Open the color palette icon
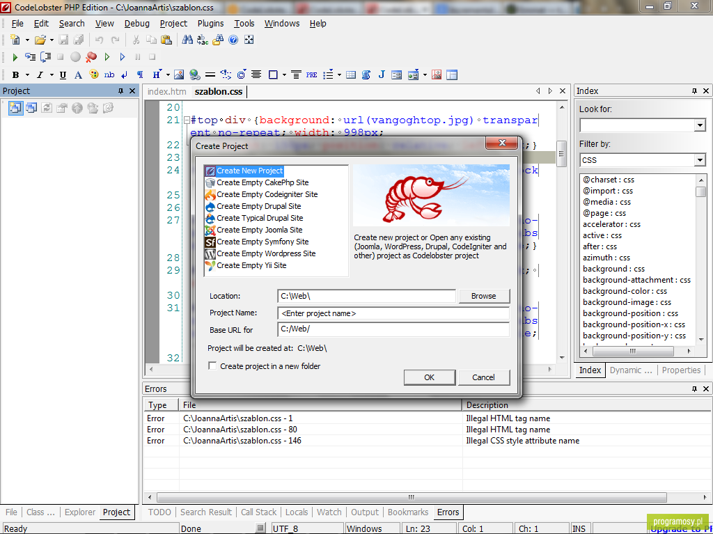Viewport: 713px width, 534px height. (94, 74)
